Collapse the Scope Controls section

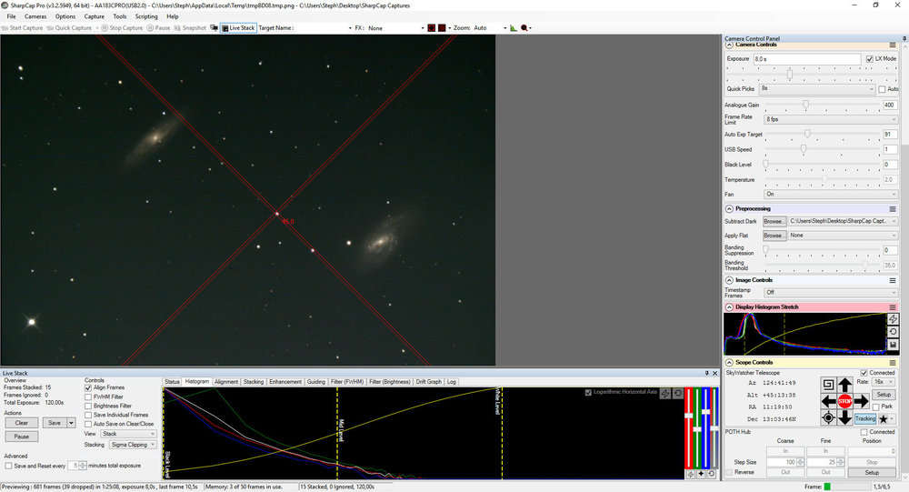tap(730, 362)
